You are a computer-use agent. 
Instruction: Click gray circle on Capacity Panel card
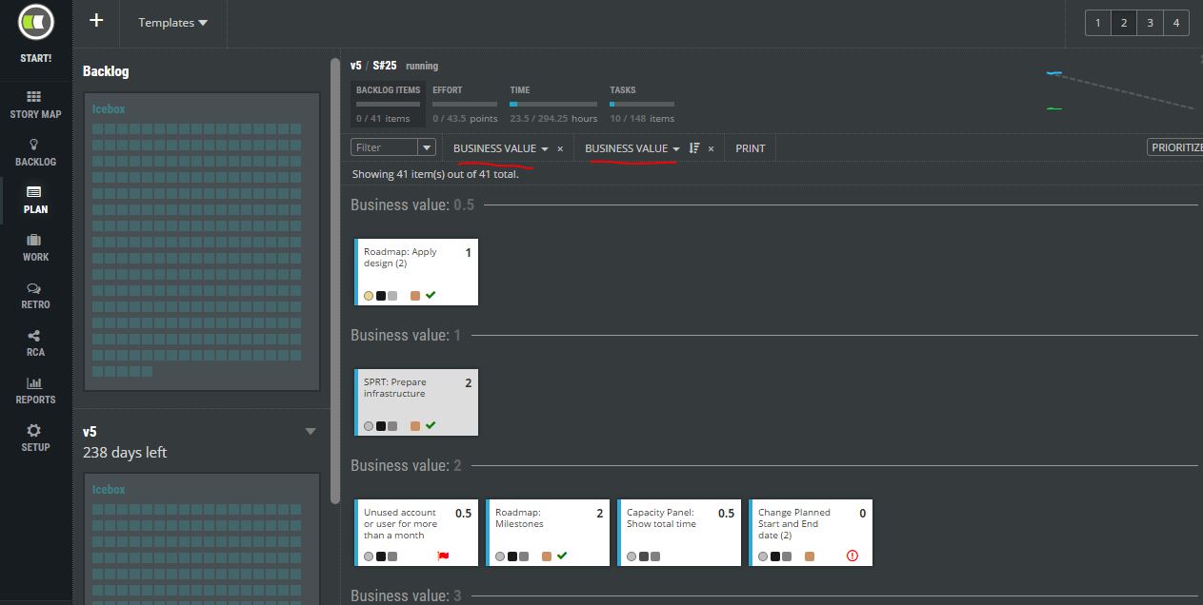click(x=632, y=556)
